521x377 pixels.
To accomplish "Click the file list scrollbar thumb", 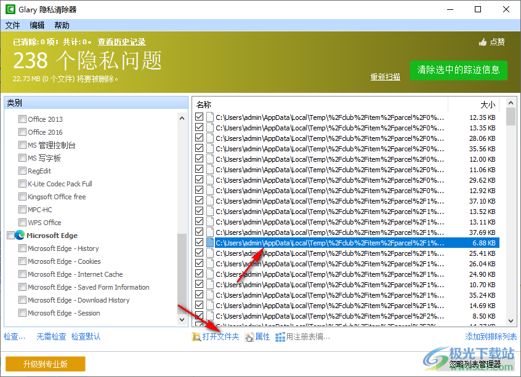I will click(x=511, y=116).
